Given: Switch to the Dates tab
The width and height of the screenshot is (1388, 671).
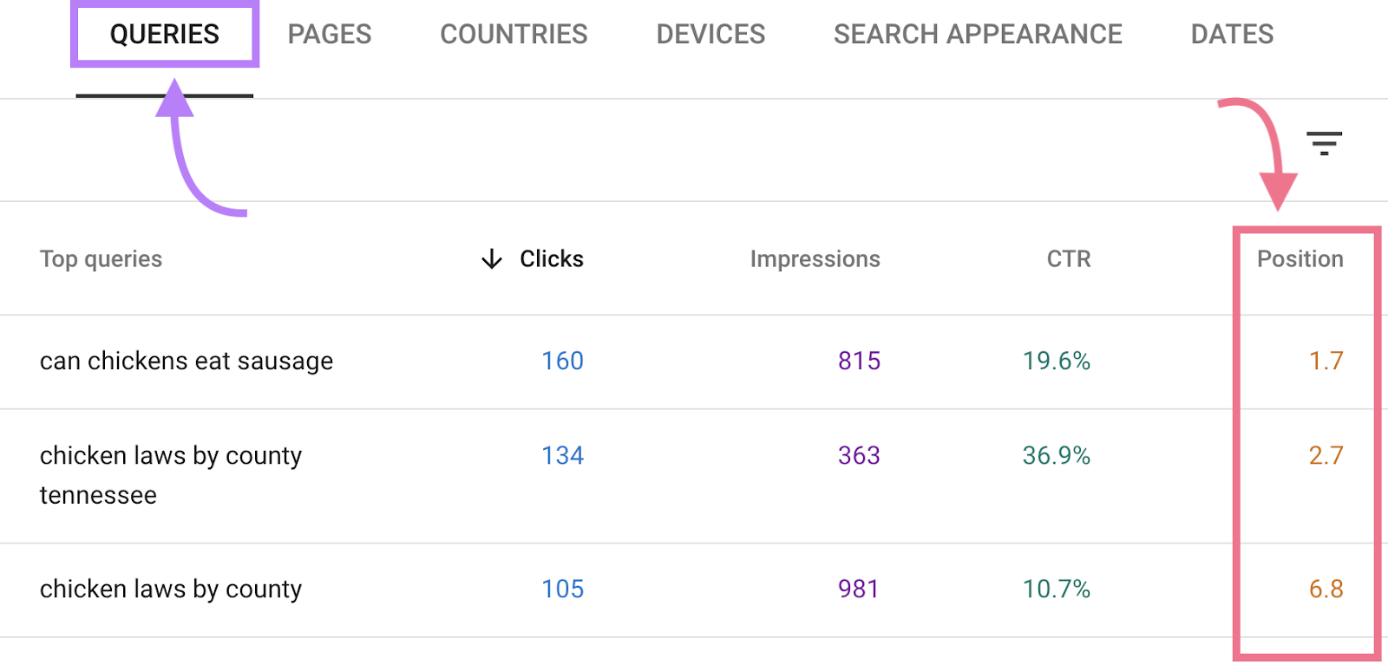Looking at the screenshot, I should pos(1232,35).
